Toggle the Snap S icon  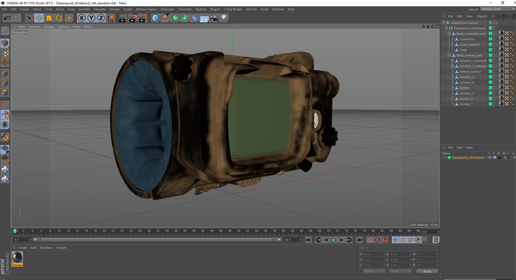(5, 125)
